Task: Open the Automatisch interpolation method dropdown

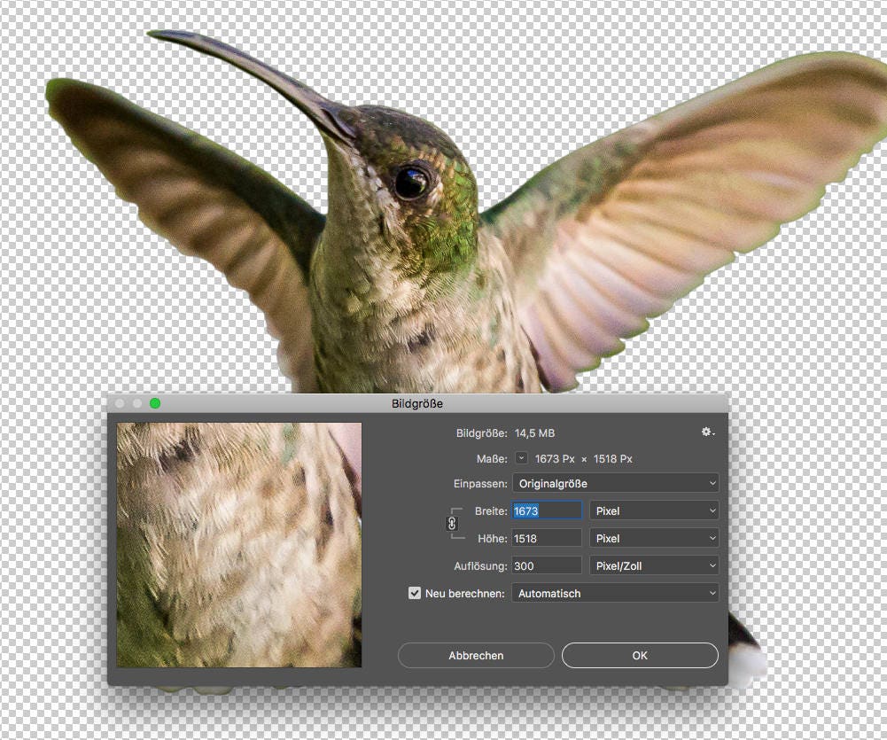Action: (x=615, y=593)
